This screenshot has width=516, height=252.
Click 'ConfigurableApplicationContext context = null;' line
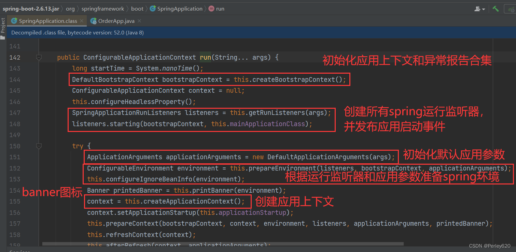pyautogui.click(x=158, y=91)
